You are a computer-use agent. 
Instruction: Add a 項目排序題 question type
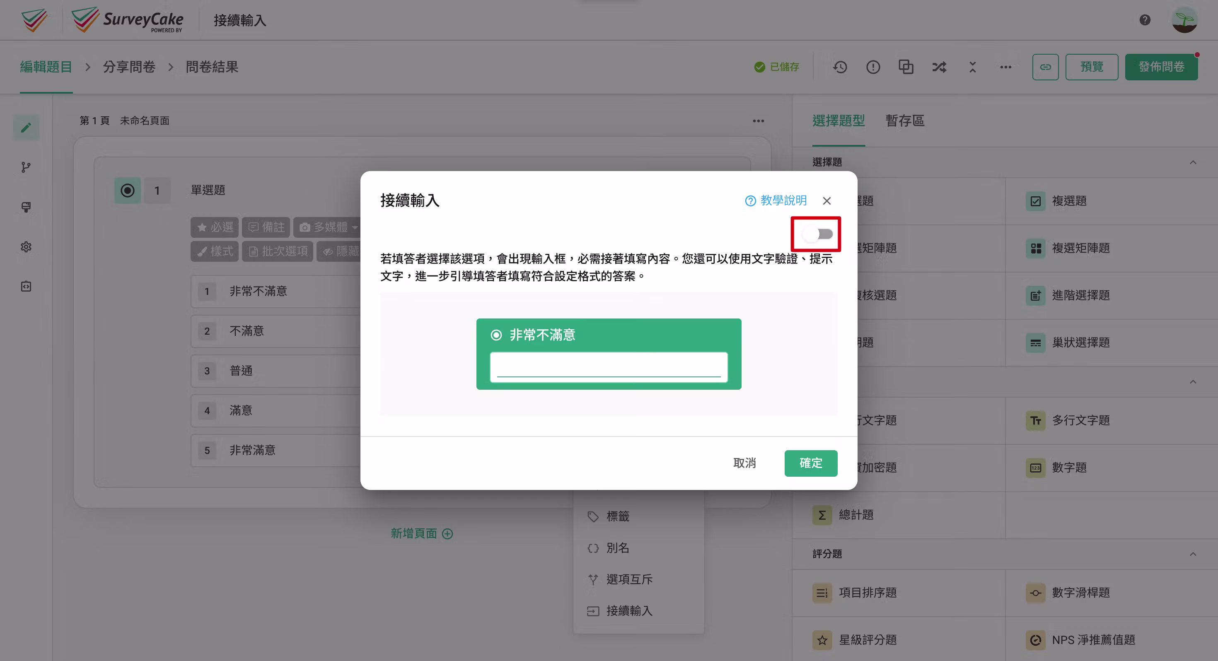[x=898, y=592]
